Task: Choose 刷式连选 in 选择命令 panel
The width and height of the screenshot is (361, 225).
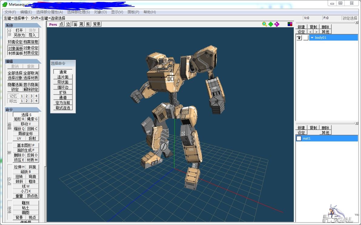Action: [63, 108]
